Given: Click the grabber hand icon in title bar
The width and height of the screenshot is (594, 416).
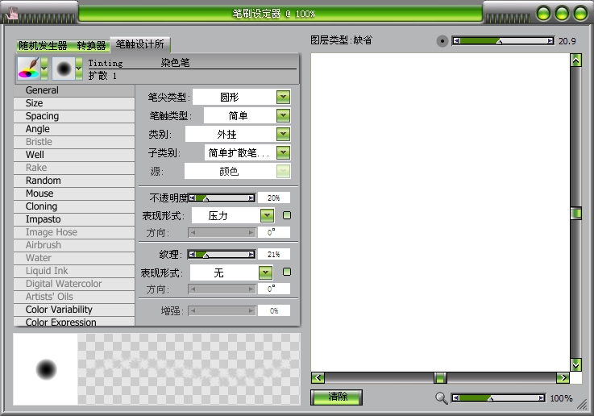Looking at the screenshot, I should [x=13, y=14].
